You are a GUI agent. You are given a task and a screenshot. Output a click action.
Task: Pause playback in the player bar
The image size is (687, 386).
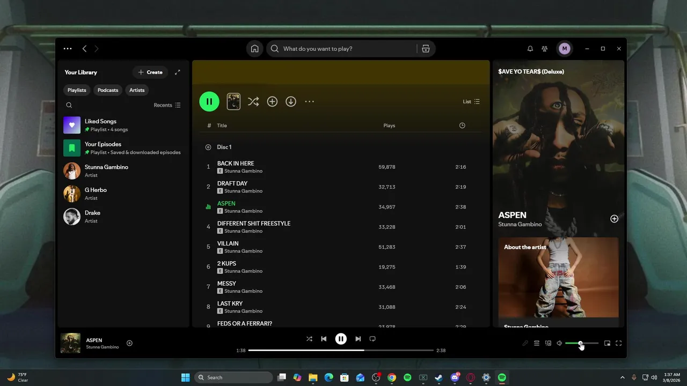(341, 339)
